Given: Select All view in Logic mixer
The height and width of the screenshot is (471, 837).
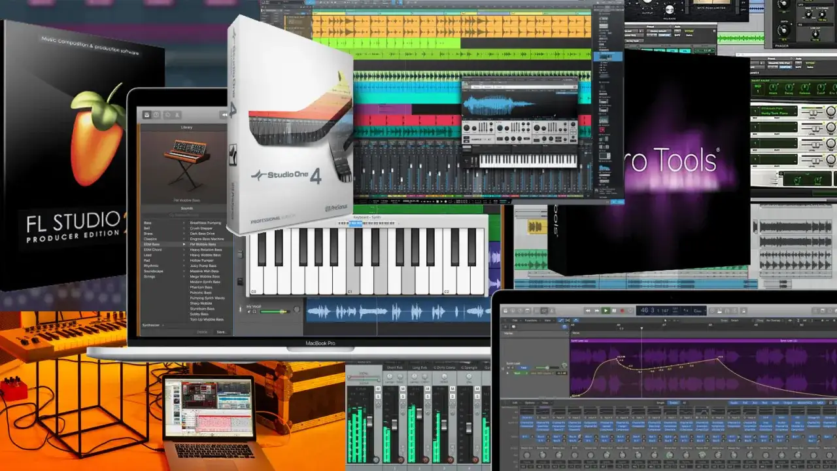Looking at the screenshot, I should 684,403.
